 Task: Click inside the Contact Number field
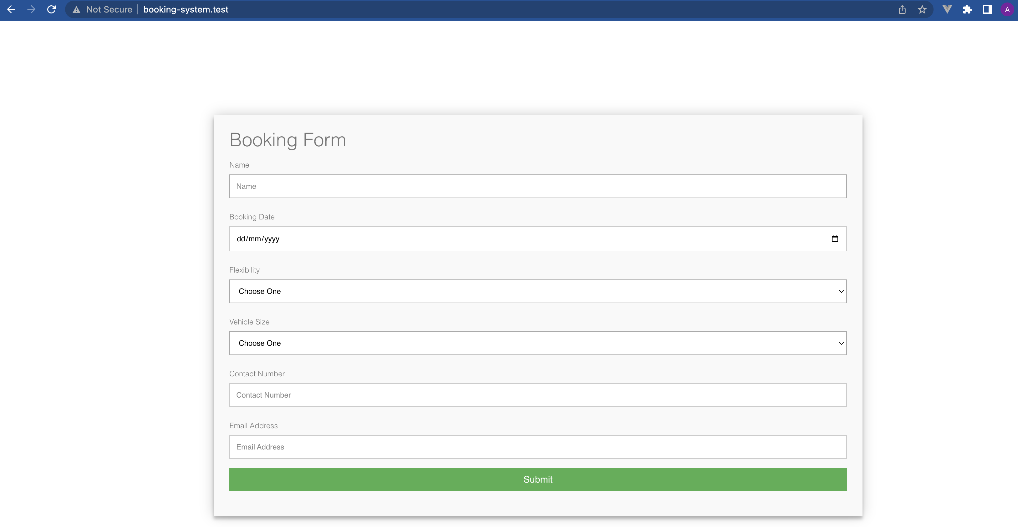537,395
